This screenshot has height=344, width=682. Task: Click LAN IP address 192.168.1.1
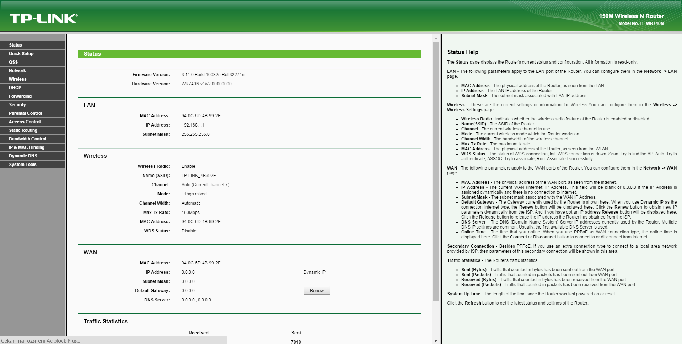coord(193,125)
